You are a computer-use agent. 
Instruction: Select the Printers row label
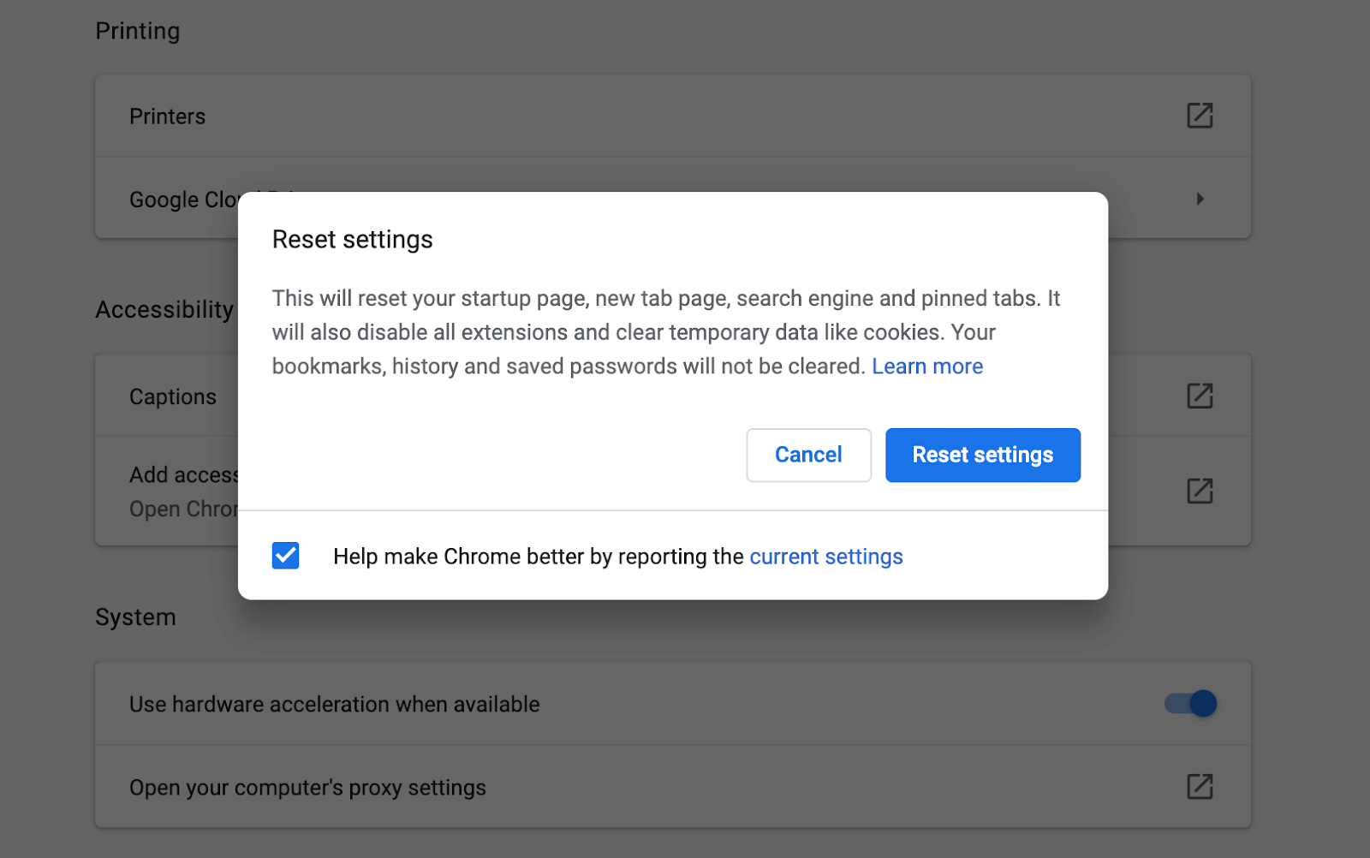[168, 116]
